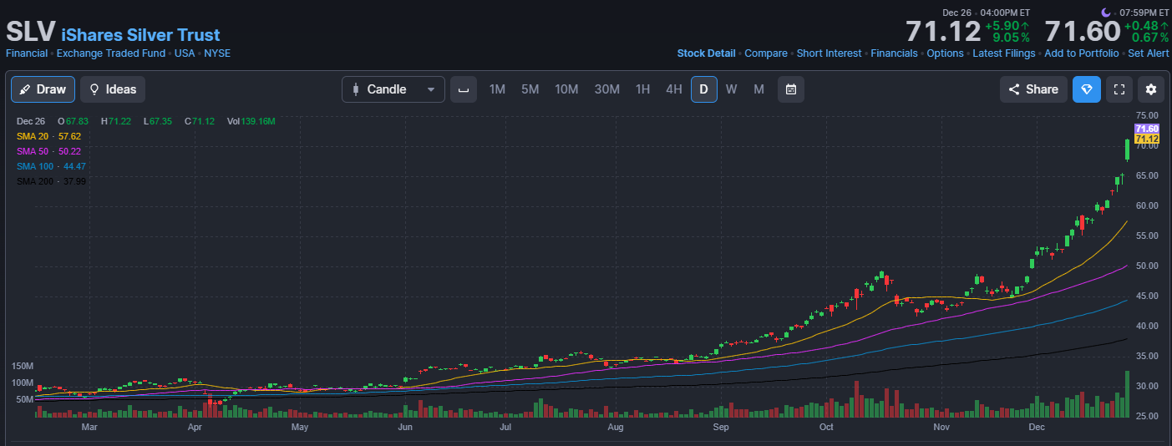Open the Draw tool
The width and height of the screenshot is (1172, 446).
(x=43, y=89)
